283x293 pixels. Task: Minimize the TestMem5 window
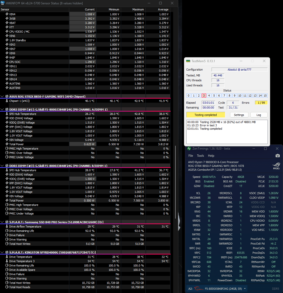(241, 61)
